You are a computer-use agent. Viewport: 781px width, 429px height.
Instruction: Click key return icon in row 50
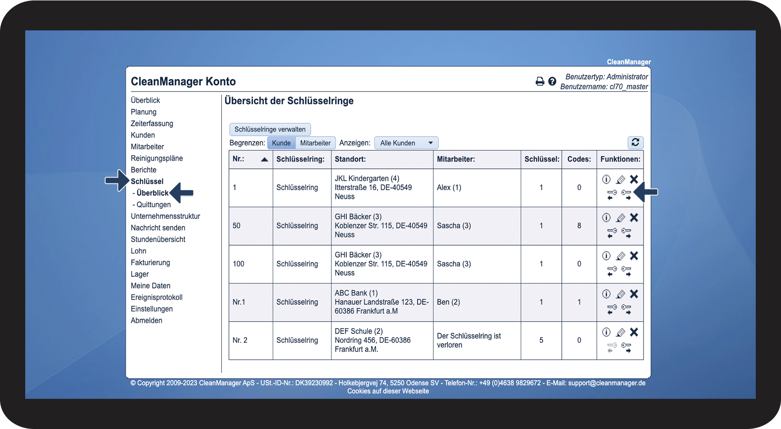point(612,233)
